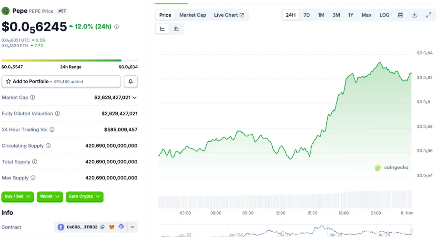Copy the contract address icon
This screenshot has height=237, width=436.
point(102,227)
